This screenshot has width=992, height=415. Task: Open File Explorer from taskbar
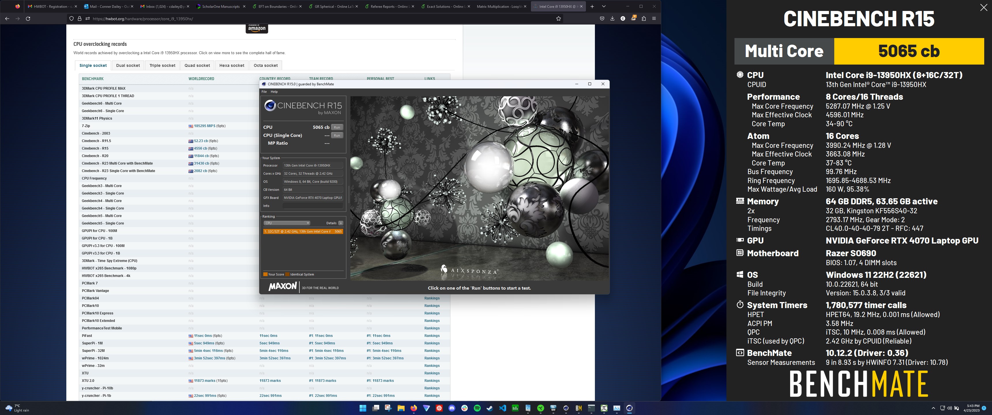coord(401,408)
